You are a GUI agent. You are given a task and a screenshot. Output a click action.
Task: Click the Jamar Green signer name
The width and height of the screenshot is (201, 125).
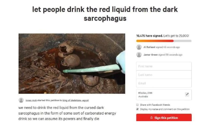point(151,55)
